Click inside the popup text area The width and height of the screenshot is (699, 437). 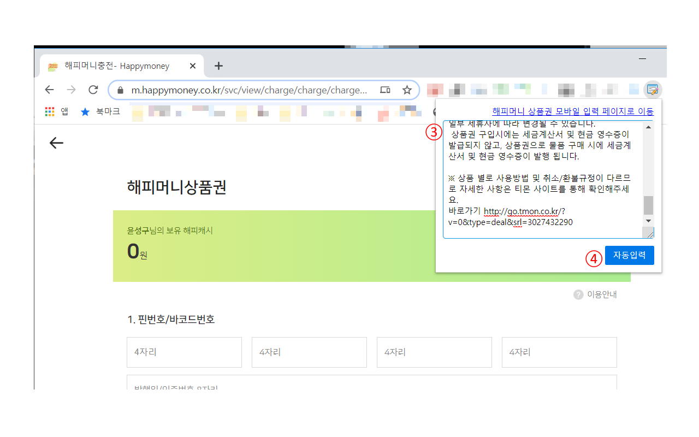(x=543, y=180)
